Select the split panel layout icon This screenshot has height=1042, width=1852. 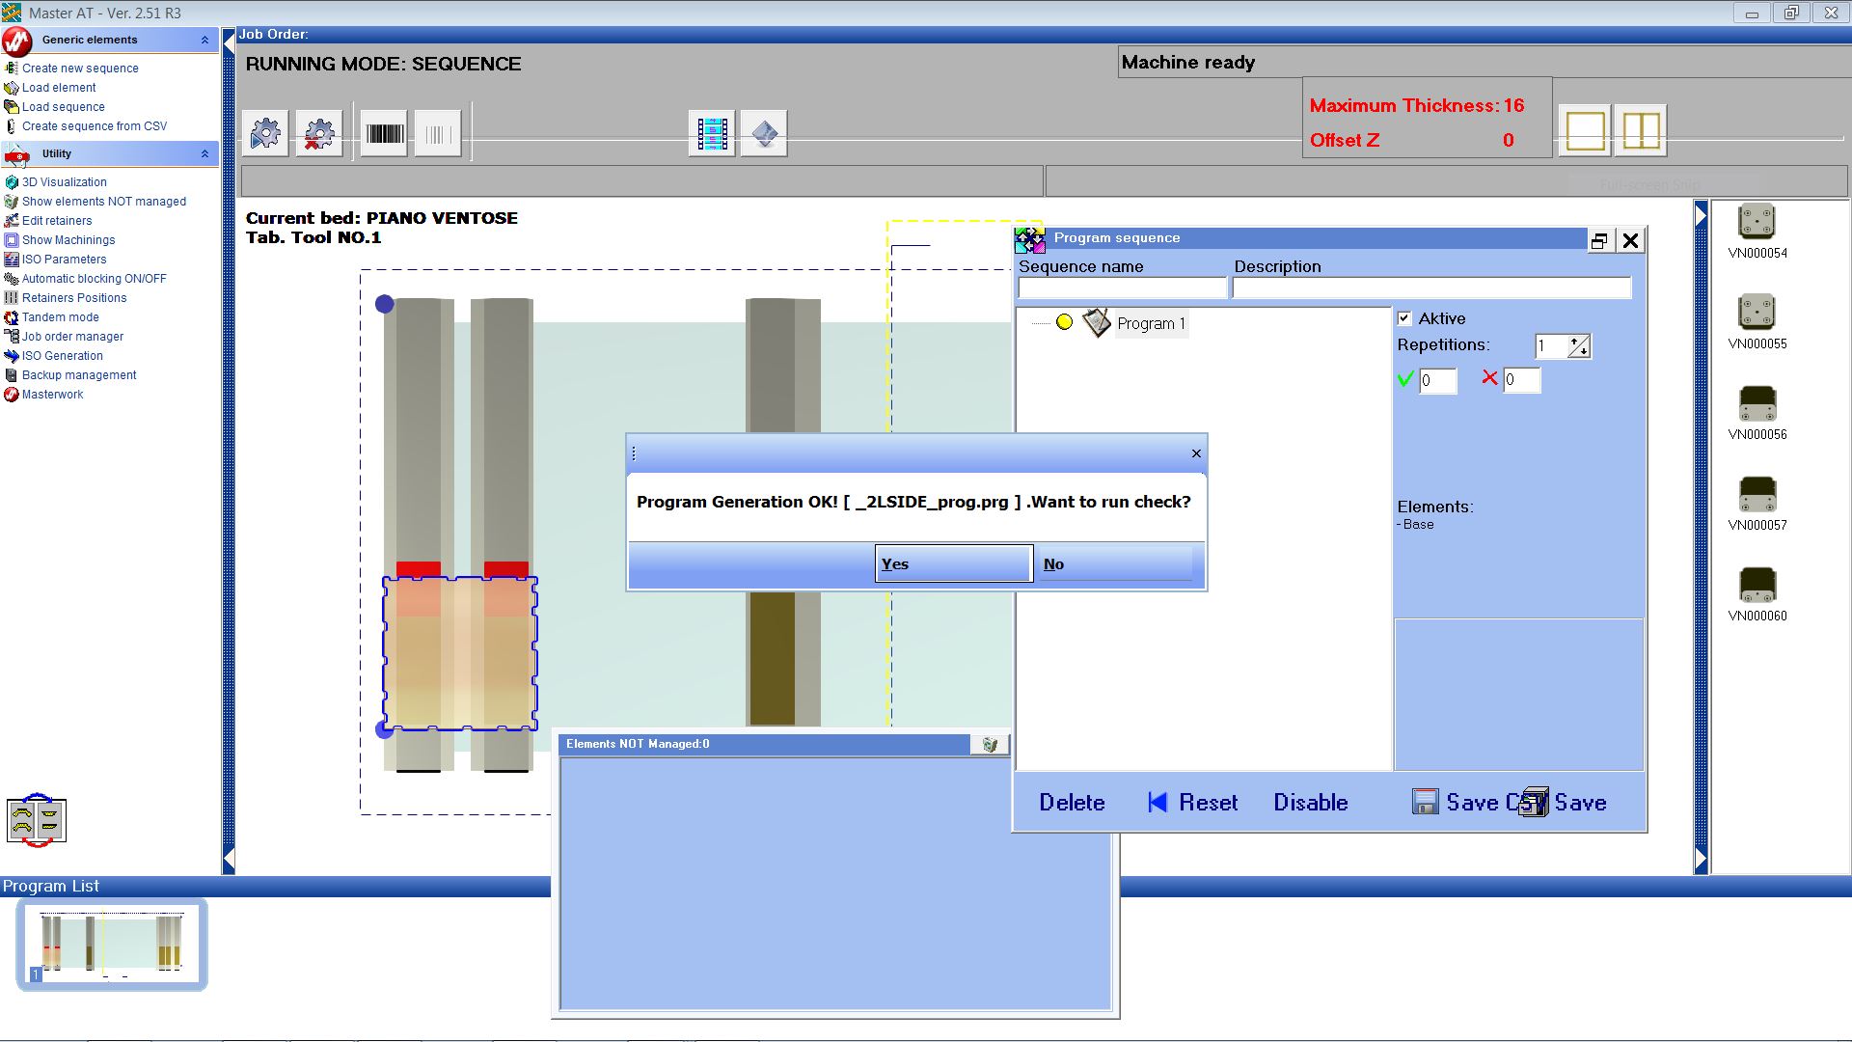coord(1640,131)
